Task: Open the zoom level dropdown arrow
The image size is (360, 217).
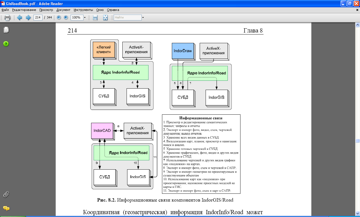Action: click(85, 17)
